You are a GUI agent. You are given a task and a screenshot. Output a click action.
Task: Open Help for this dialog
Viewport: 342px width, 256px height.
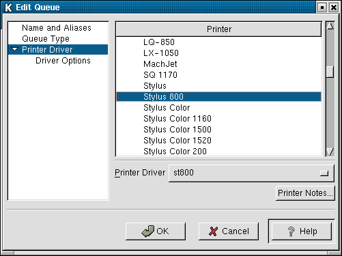coord(302,231)
